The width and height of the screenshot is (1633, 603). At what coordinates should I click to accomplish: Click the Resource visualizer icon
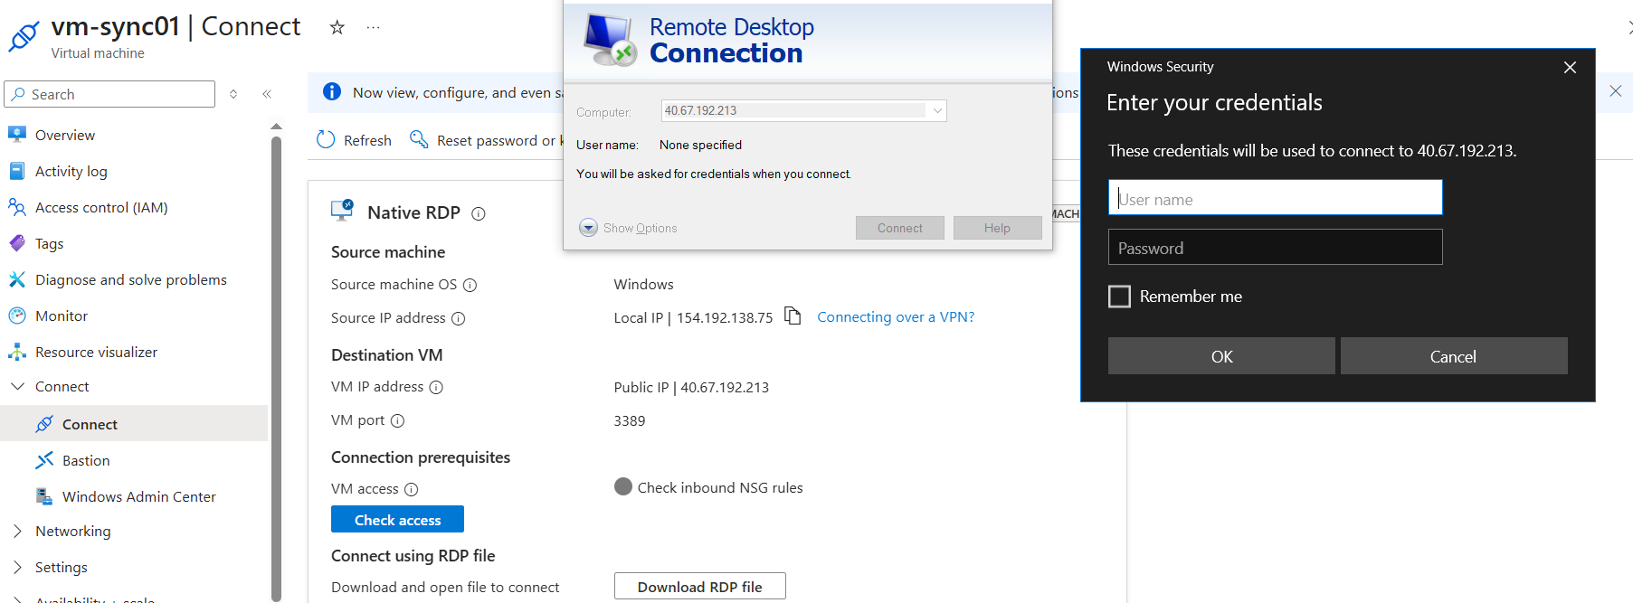coord(17,352)
